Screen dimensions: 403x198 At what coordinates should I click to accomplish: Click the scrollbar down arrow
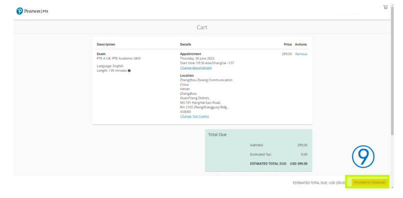tap(392, 188)
